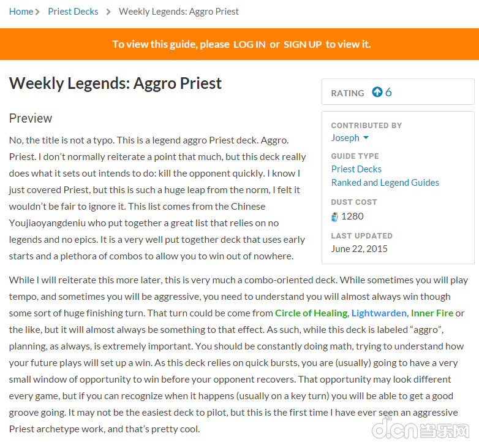Open Priest Decks breadcrumb link
Screen dimensions: 479x447
coord(73,12)
